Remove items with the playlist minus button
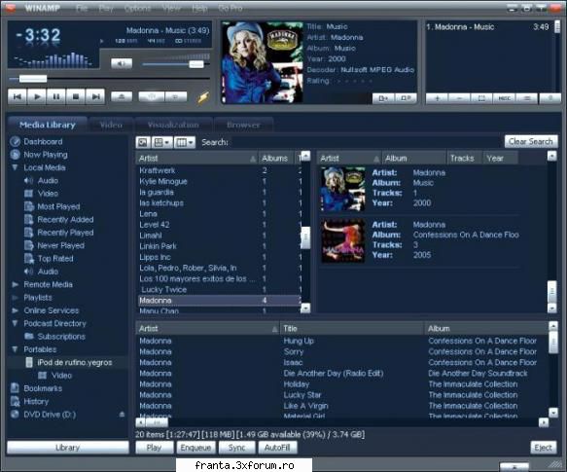 click(459, 98)
